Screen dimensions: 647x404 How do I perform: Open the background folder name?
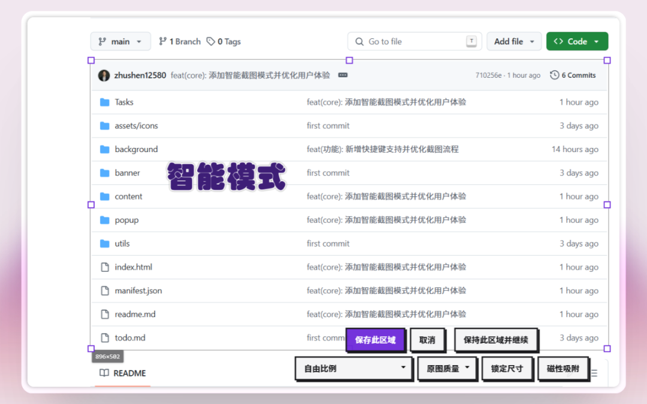(137, 149)
